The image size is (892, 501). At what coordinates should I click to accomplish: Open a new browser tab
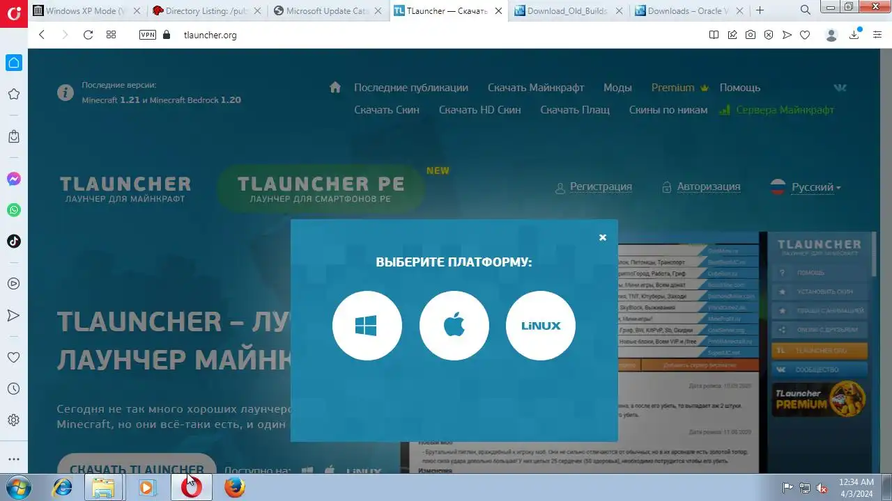[x=760, y=10]
